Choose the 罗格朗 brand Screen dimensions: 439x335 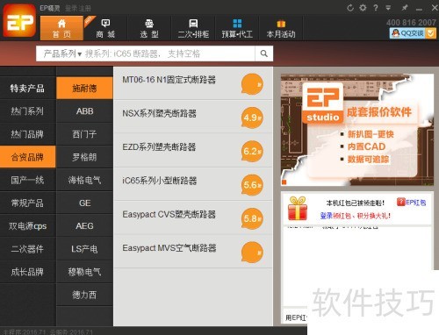point(84,157)
